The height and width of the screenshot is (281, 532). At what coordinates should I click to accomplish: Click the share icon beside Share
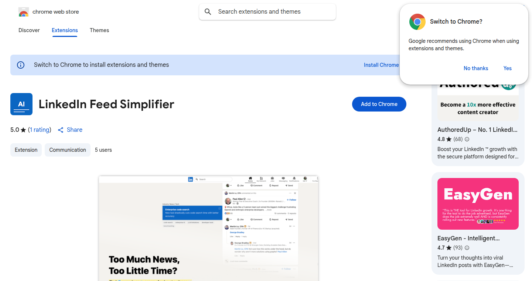pos(61,130)
